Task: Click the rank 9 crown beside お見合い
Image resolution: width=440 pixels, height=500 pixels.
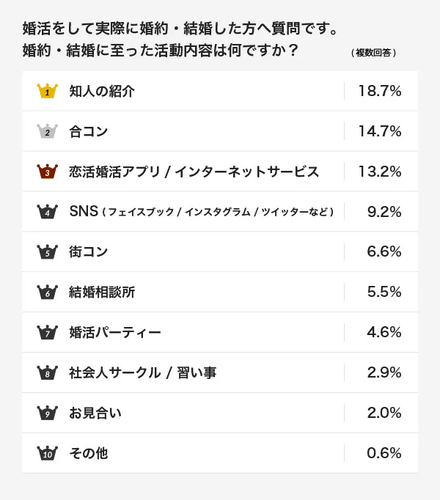Action: 47,413
